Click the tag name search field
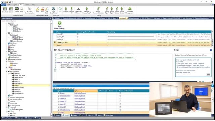 101,88
